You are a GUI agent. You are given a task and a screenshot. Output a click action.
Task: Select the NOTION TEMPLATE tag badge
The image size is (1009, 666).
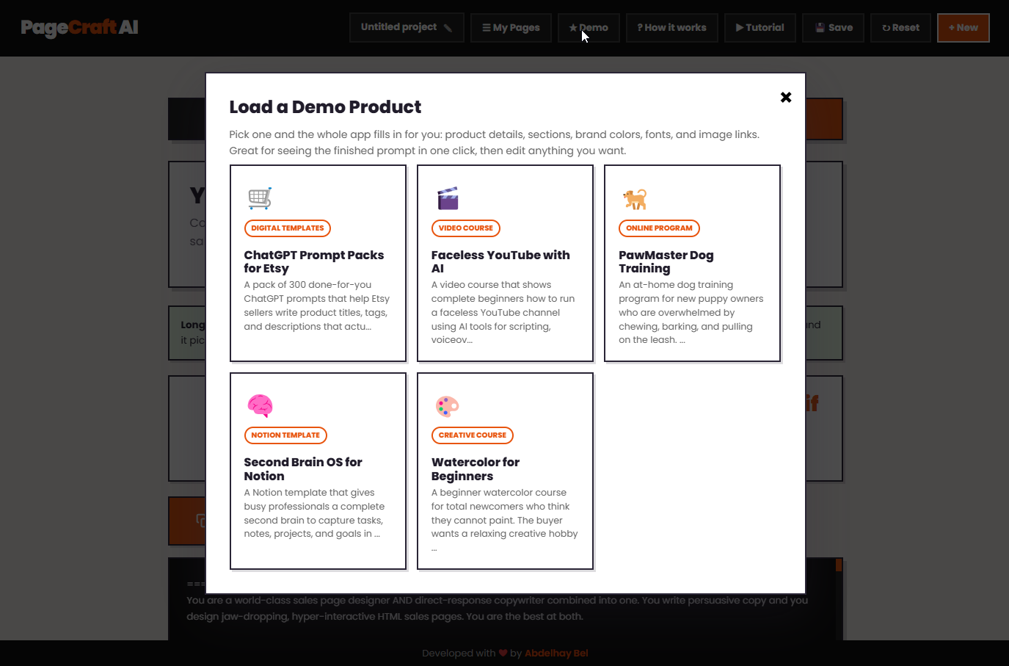click(x=285, y=435)
